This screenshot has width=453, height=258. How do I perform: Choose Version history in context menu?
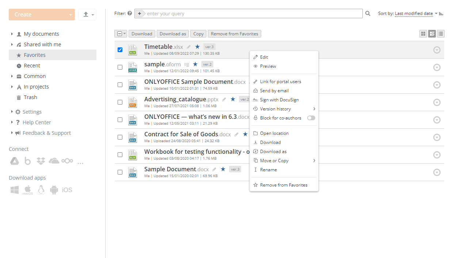tap(275, 109)
